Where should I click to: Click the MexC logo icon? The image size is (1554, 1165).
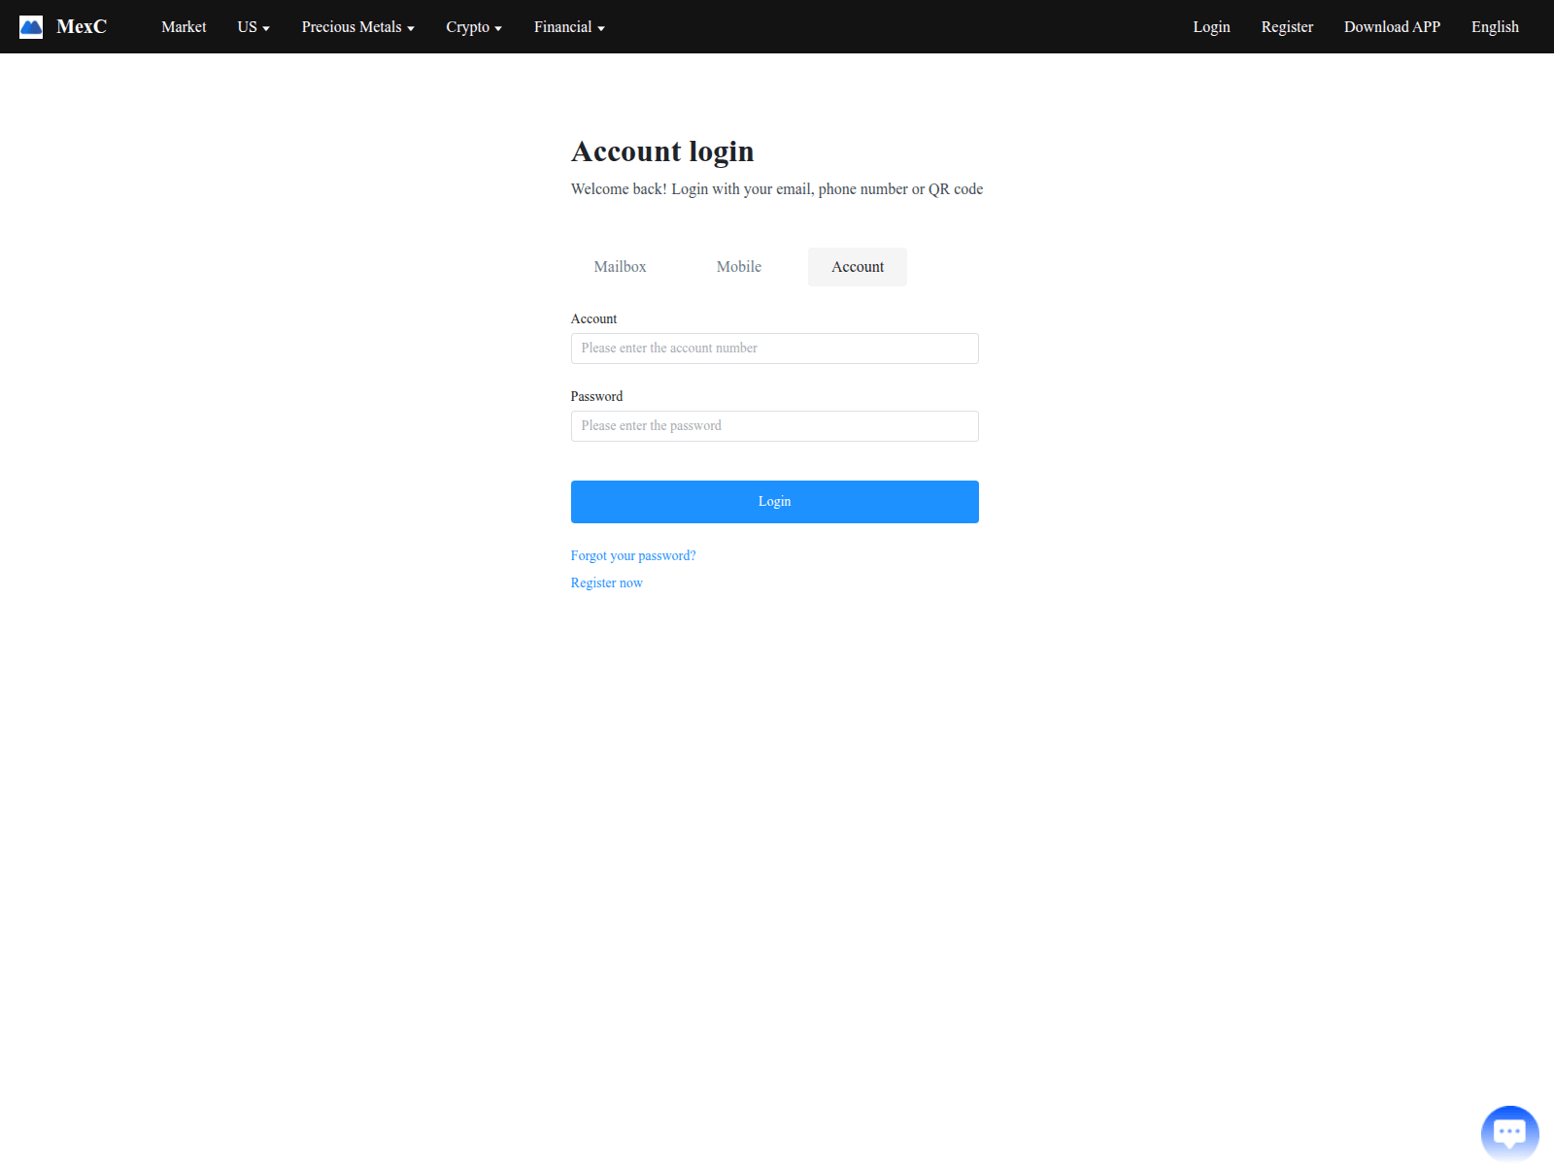[x=32, y=26]
